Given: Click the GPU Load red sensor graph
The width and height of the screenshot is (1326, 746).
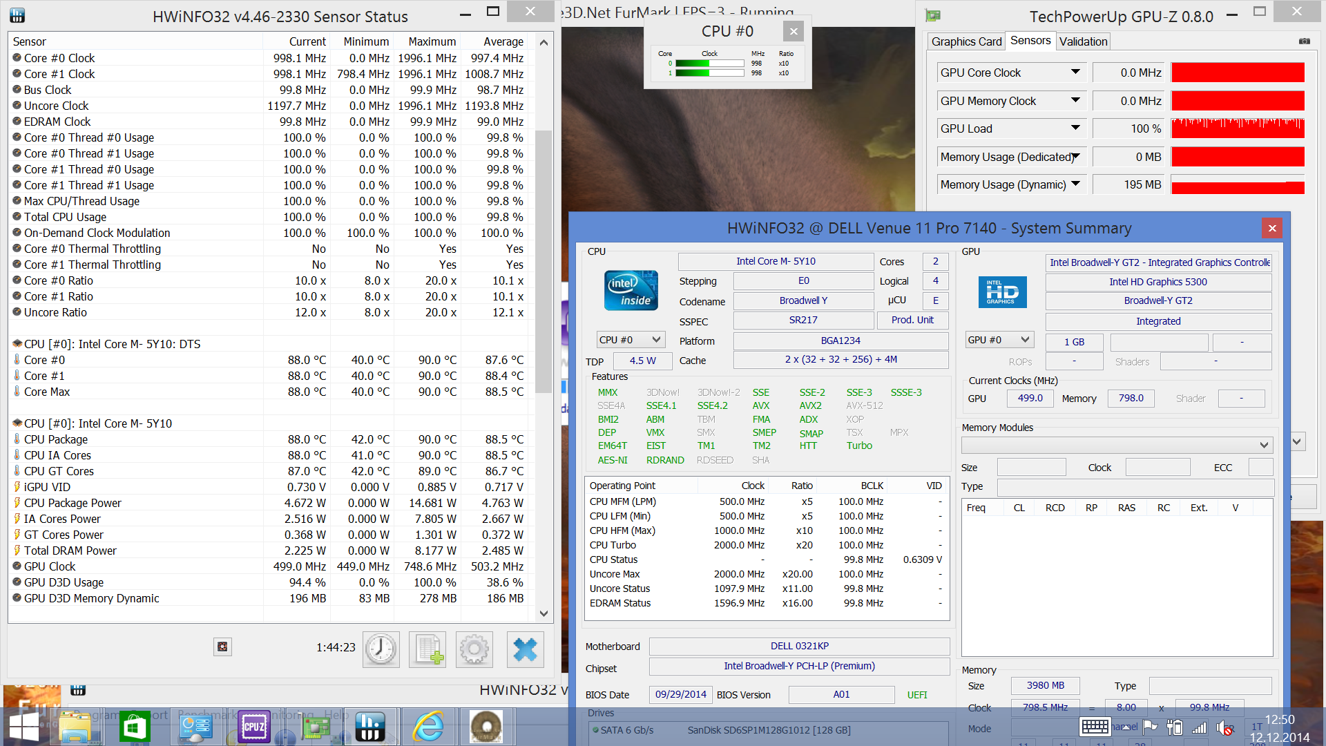Looking at the screenshot, I should [x=1238, y=128].
